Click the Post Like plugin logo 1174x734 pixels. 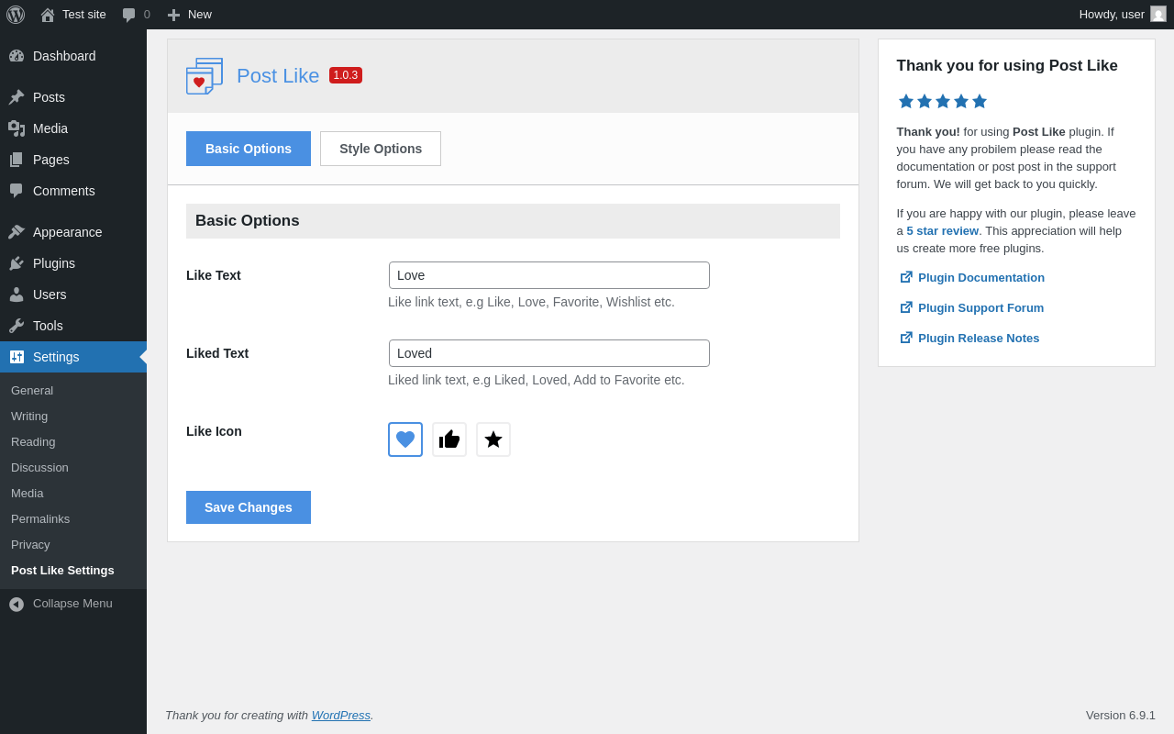click(x=205, y=76)
